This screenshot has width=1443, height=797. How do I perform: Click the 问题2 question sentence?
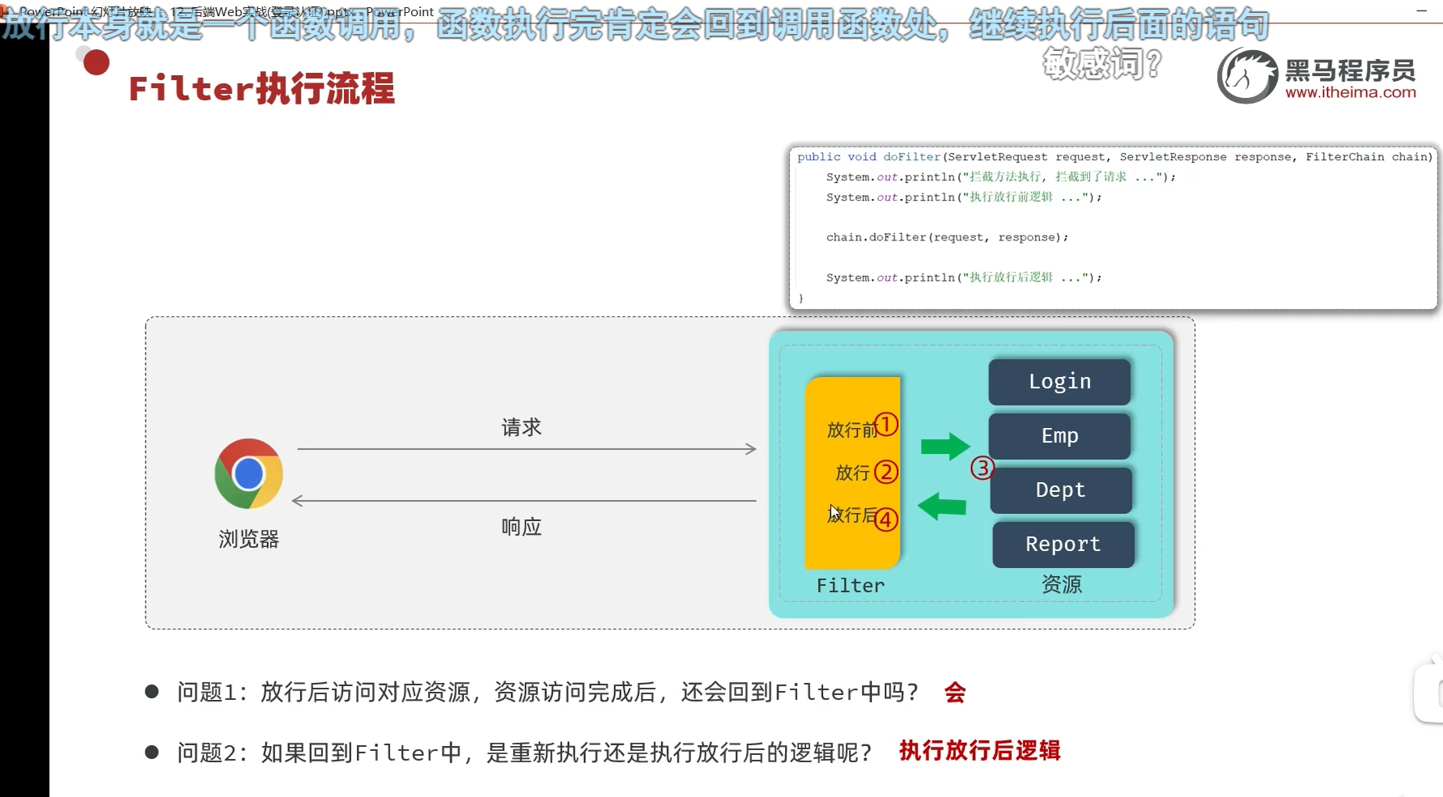click(x=524, y=752)
